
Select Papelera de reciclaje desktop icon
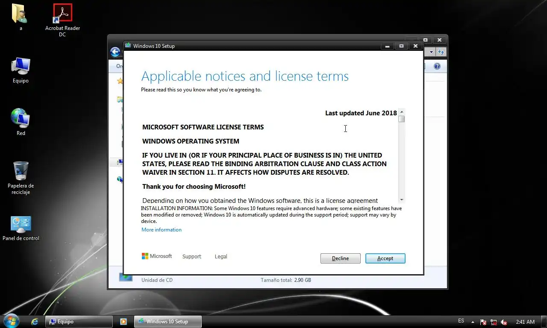click(x=21, y=178)
